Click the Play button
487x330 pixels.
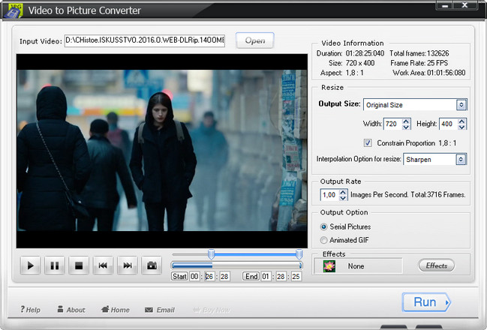pos(31,265)
